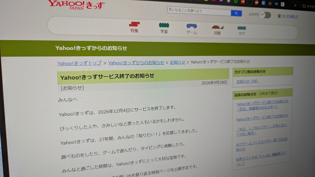315x177 pixels.
Task: Click the article date 2026年9月28日
Action: (214, 83)
